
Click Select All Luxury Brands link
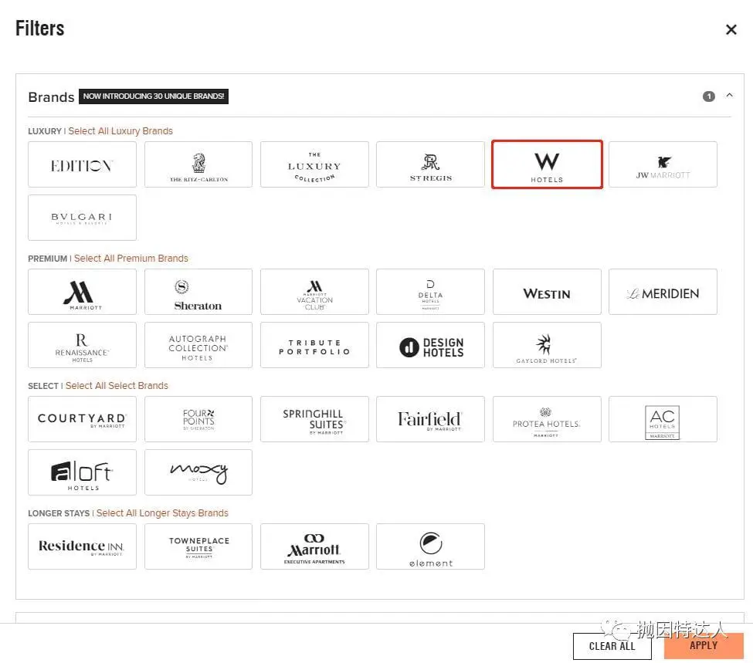pyautogui.click(x=120, y=131)
